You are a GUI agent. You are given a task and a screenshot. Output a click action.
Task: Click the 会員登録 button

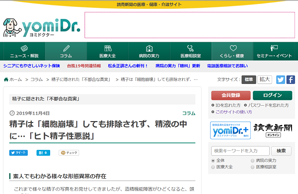(x=231, y=95)
